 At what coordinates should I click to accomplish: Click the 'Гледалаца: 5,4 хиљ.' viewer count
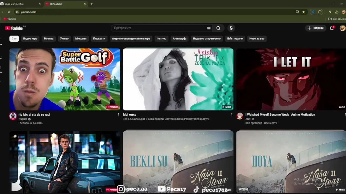point(31,123)
